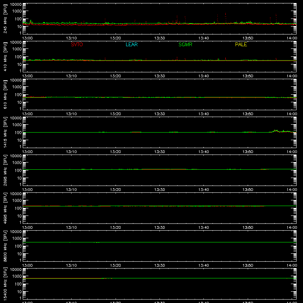303x303 pixels.
Task: Select the '610 MHz [SFU]' axis title
Action: (x=5, y=94)
